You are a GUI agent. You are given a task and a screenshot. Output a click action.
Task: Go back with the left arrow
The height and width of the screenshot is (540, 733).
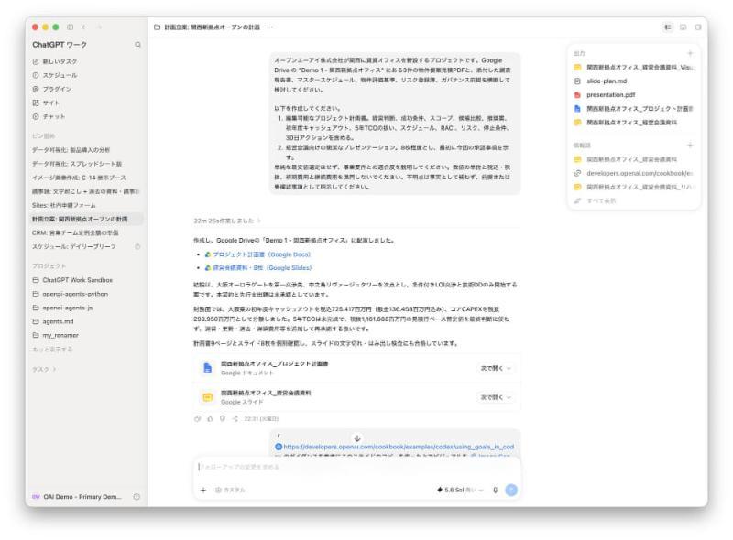[x=84, y=27]
